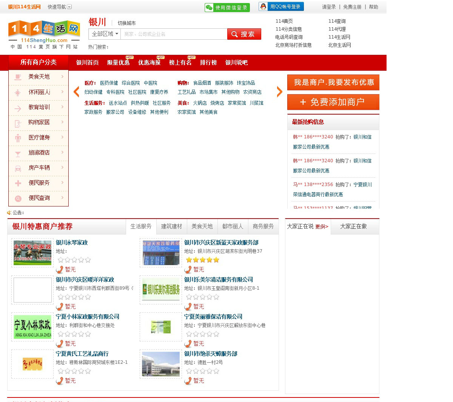Click the QQ account login icon
Screen dimensions: 453x402
tap(263, 6)
